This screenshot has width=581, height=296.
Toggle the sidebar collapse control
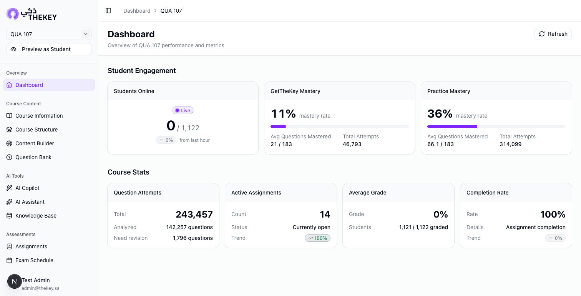(108, 10)
